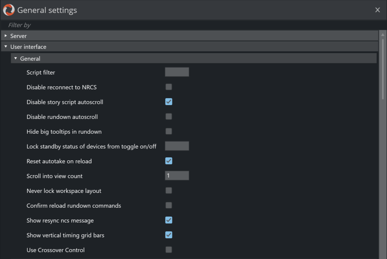Uncheck Reset autotake on reload
This screenshot has height=259, width=387.
pyautogui.click(x=169, y=161)
